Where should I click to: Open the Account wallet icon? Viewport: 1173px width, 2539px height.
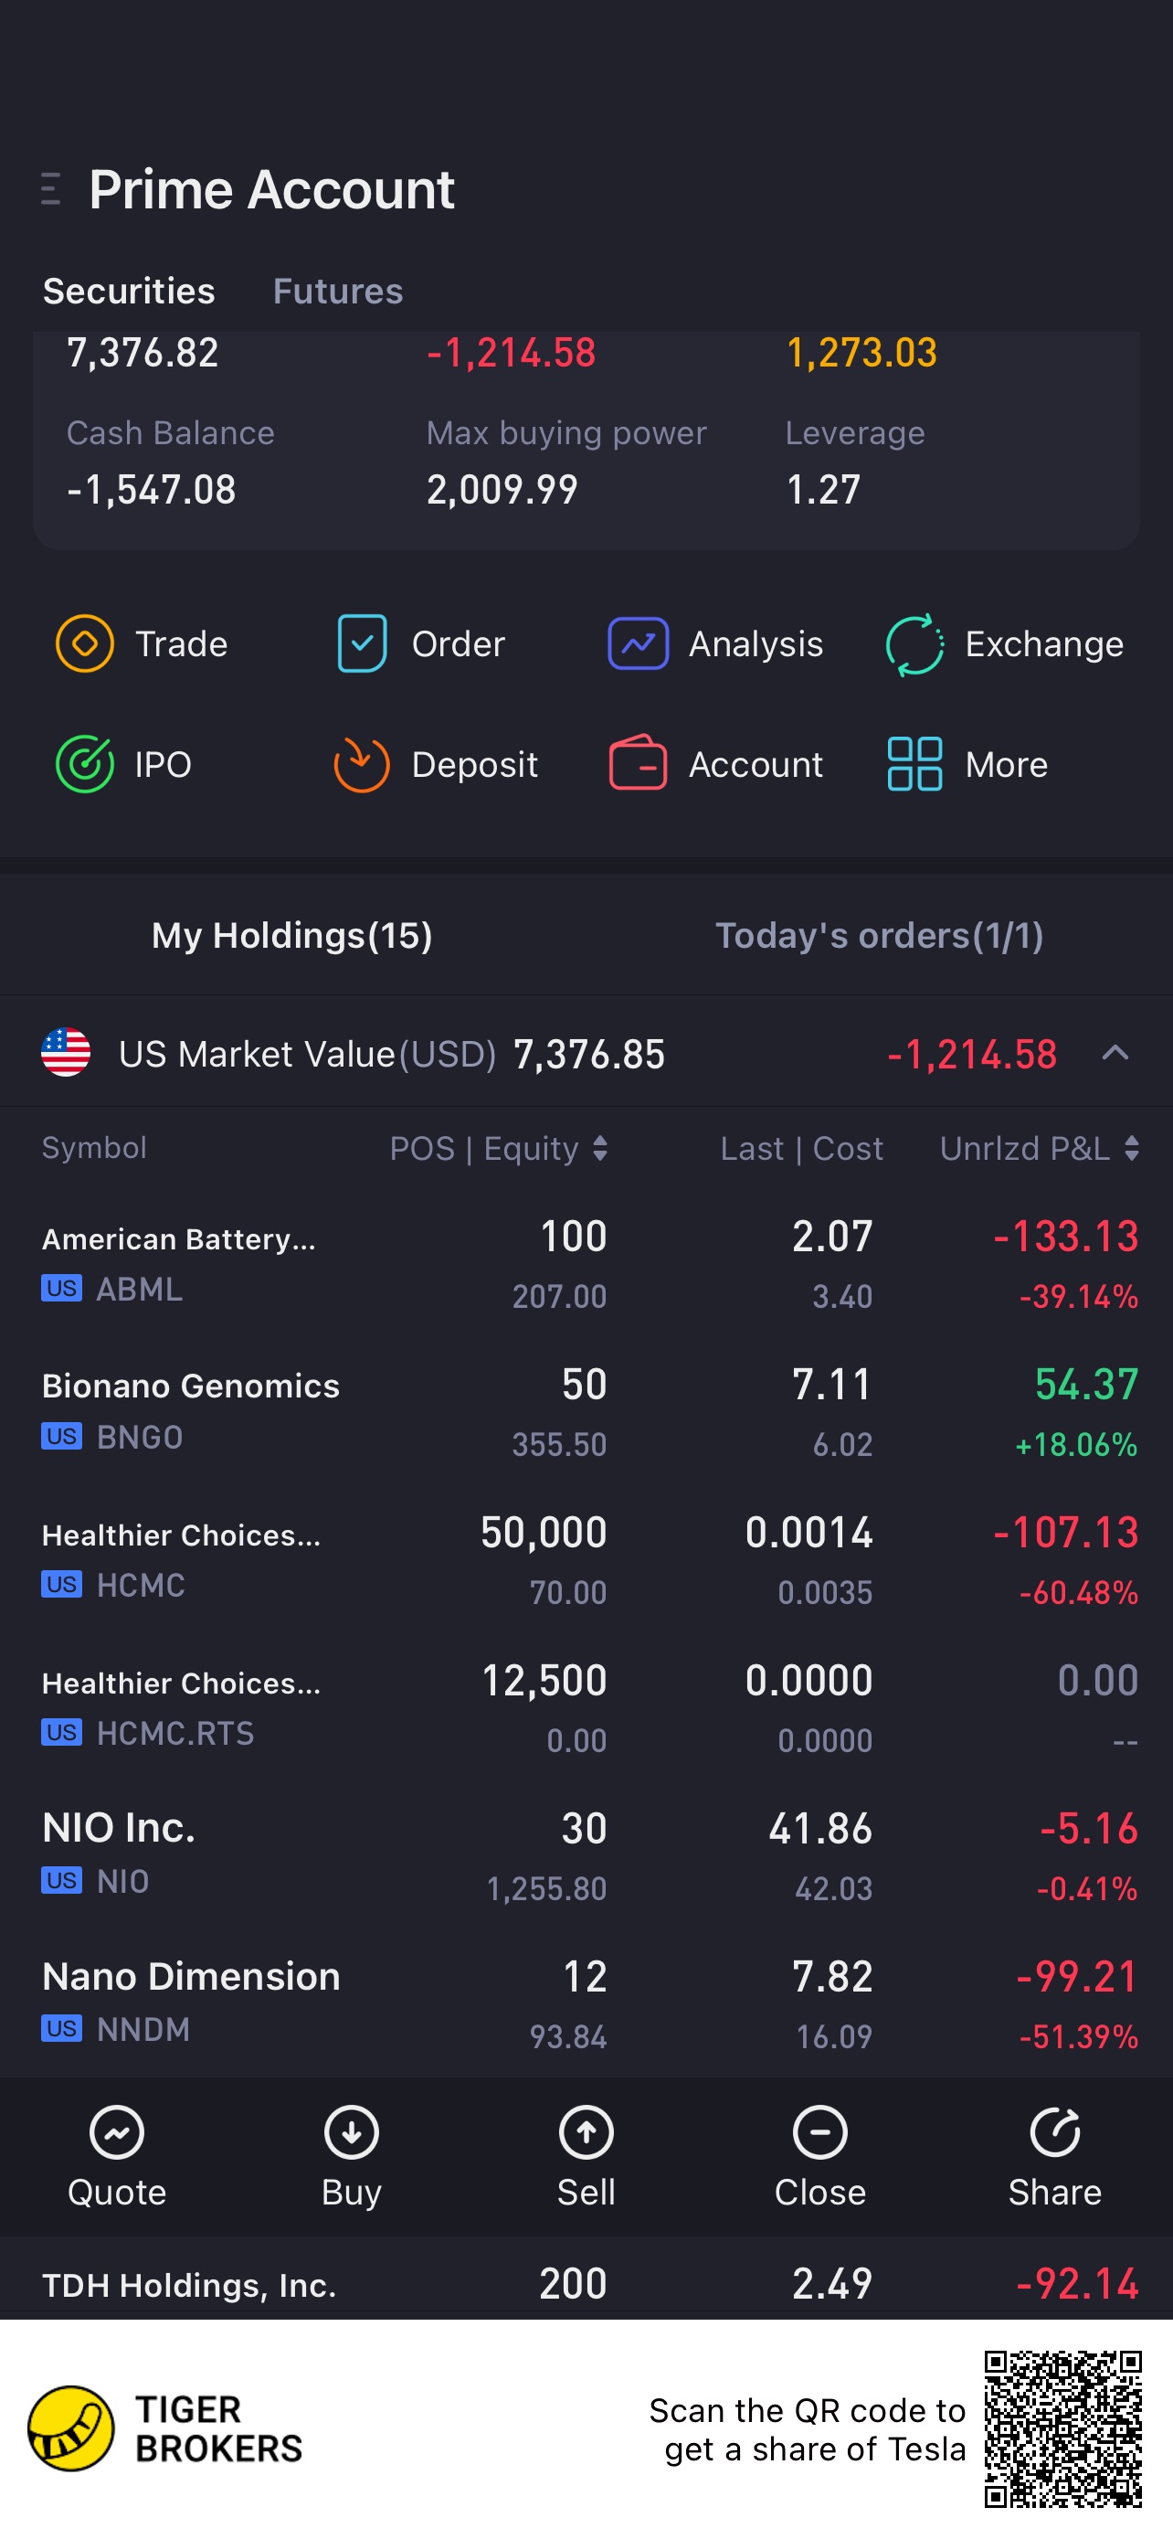click(x=639, y=763)
